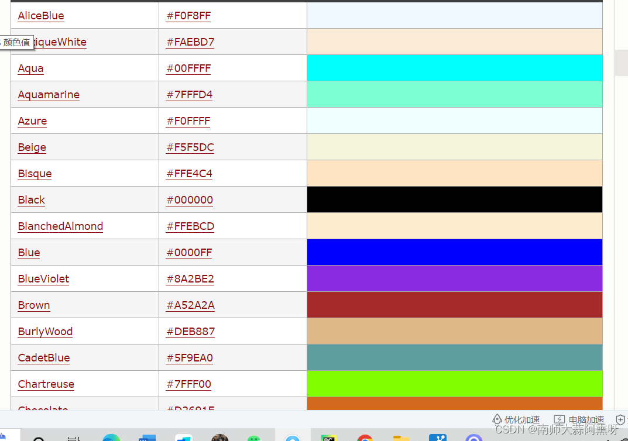Click the Azure row color swatch
Image resolution: width=628 pixels, height=441 pixels.
coord(455,120)
